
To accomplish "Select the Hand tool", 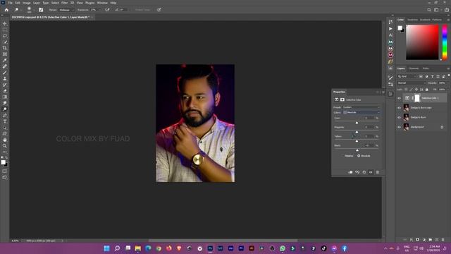I will [5, 140].
